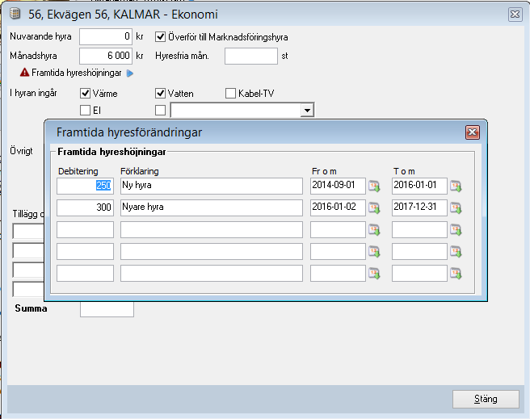Open Tom calendar picker in last row

pos(456,273)
